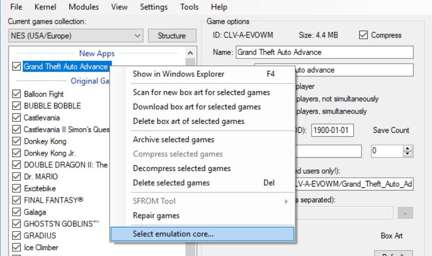This screenshot has height=256, width=432.
Task: Choose Download box art for selected games
Action: click(x=202, y=107)
